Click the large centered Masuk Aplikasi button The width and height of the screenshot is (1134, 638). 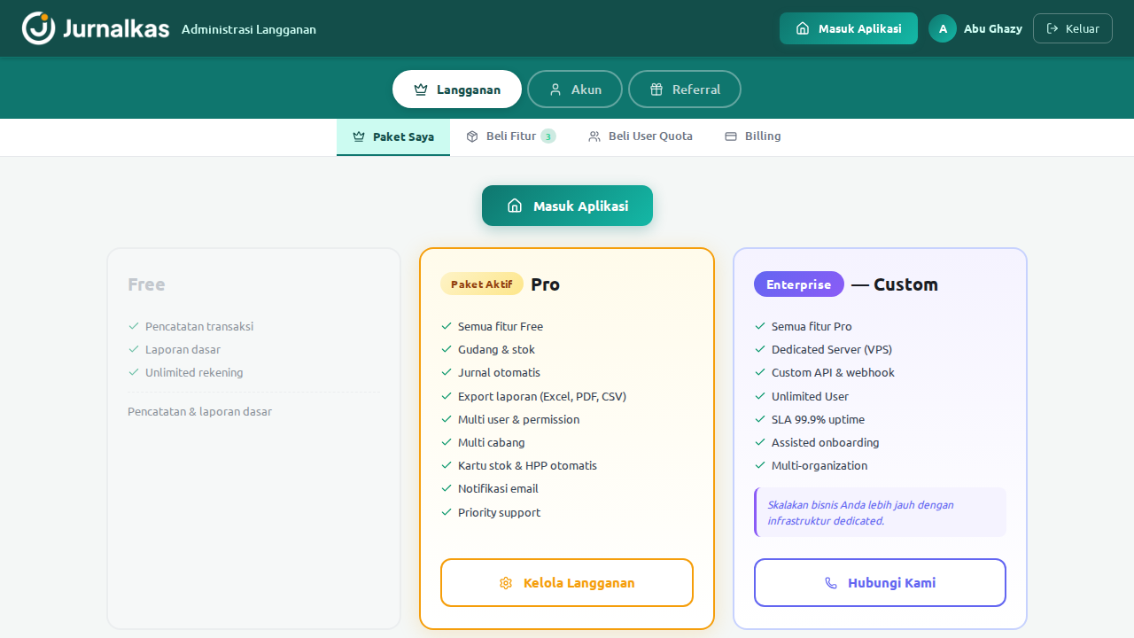click(x=567, y=206)
